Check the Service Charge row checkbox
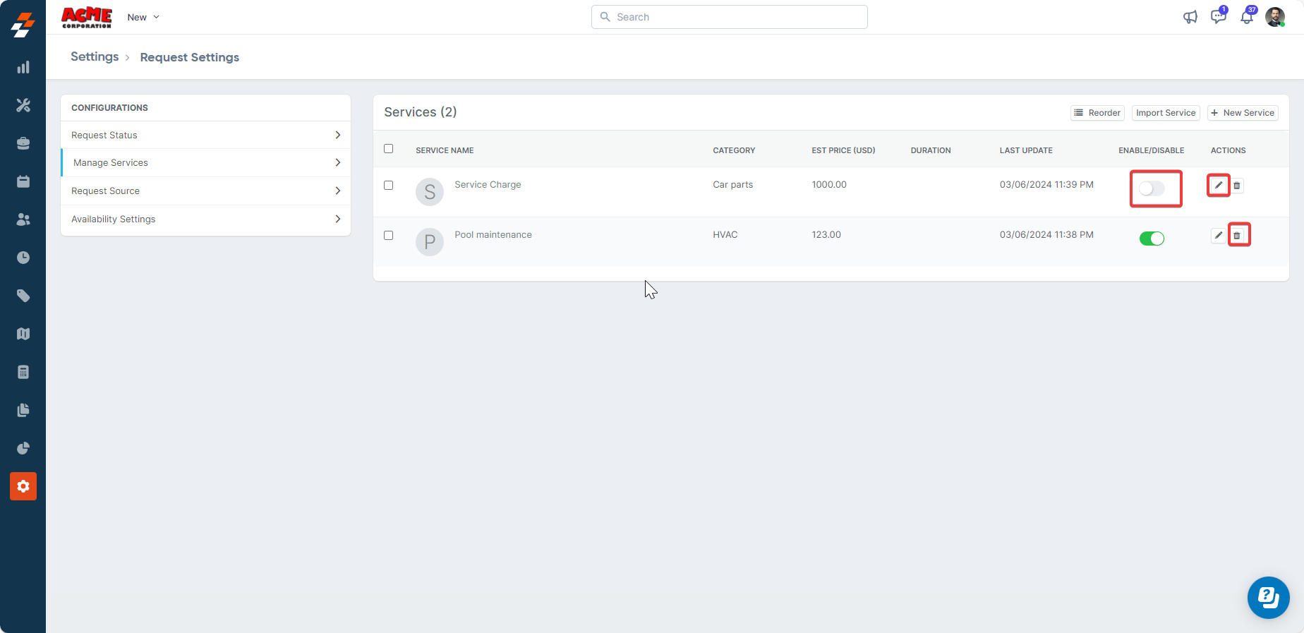The width and height of the screenshot is (1304, 633). pyautogui.click(x=389, y=186)
